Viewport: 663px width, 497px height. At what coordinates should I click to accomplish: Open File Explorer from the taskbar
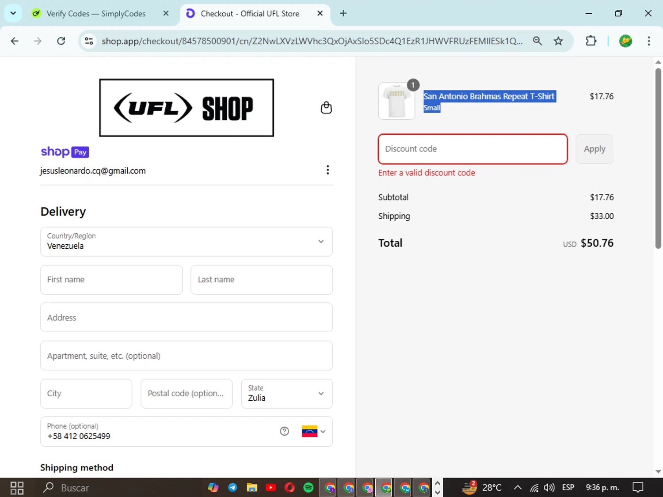point(252,488)
